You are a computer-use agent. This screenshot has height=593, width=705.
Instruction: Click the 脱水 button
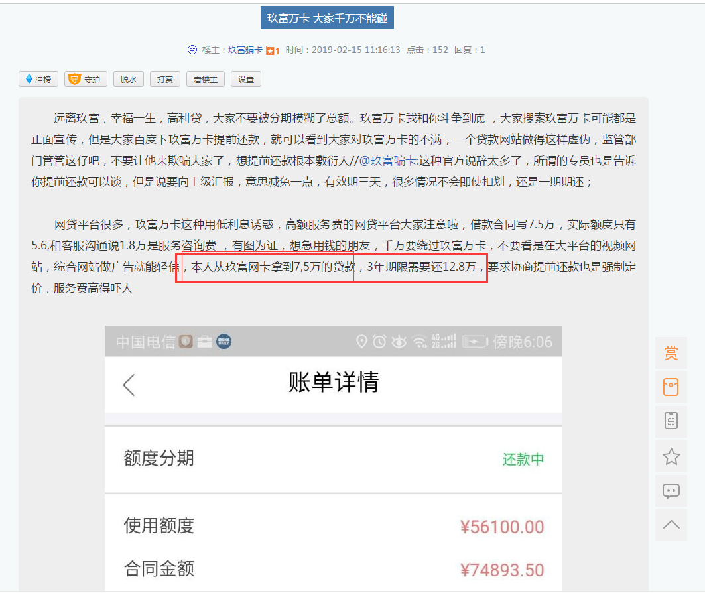[129, 79]
